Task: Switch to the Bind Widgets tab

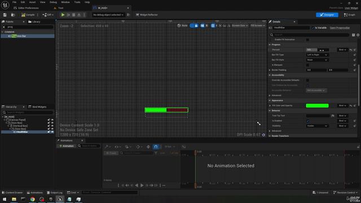Action: point(37,107)
